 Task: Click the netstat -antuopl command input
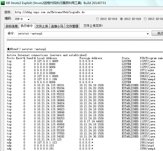(84, 34)
